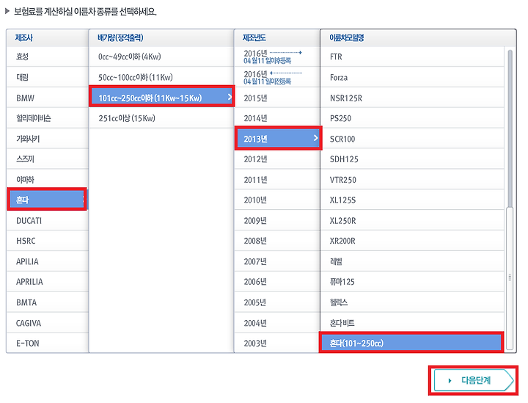528x403 pixels.
Task: Choose manufacture year 2014년
Action: pyautogui.click(x=277, y=118)
